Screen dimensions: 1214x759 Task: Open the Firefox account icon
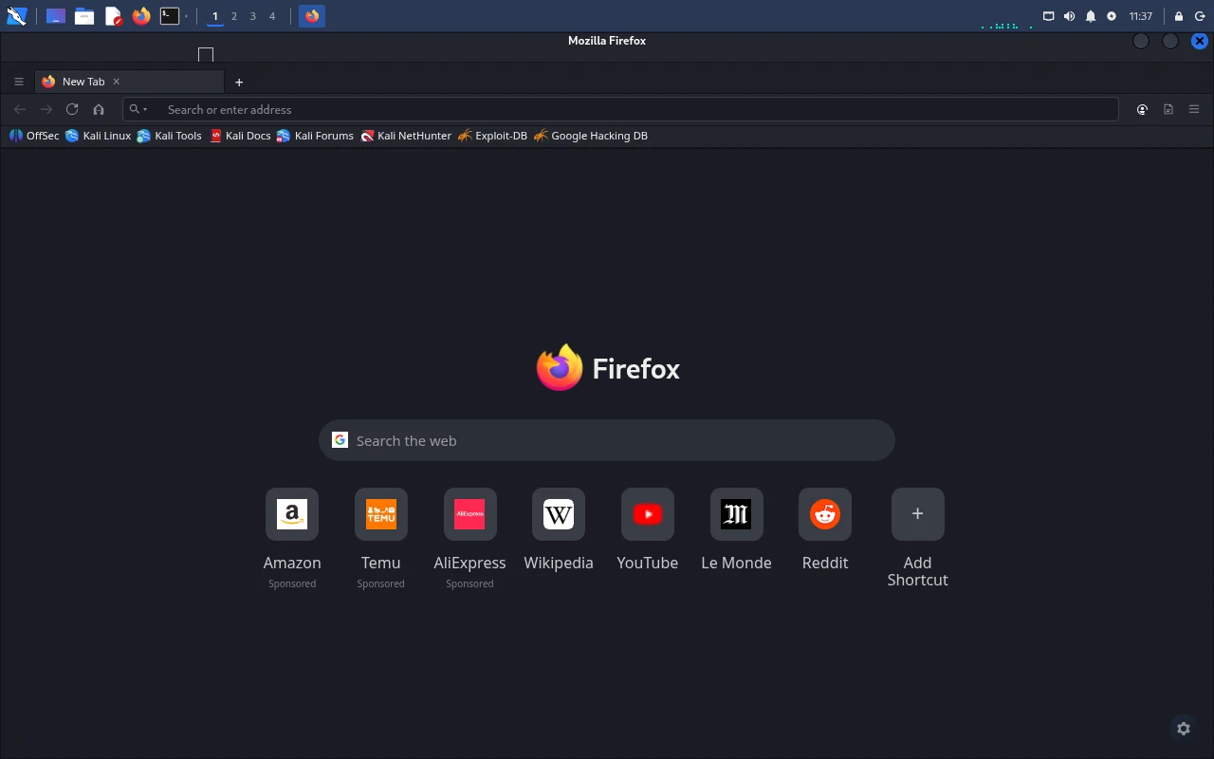(1142, 109)
